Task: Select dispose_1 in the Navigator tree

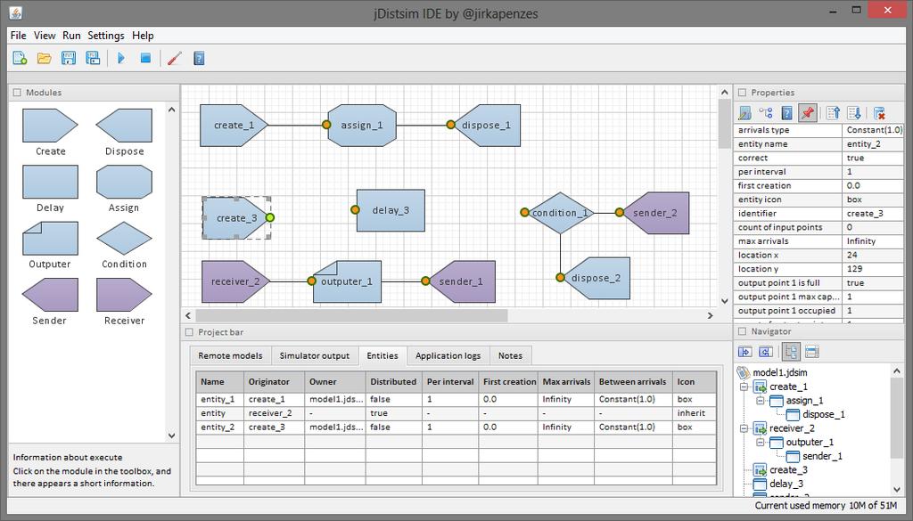Action: (823, 415)
